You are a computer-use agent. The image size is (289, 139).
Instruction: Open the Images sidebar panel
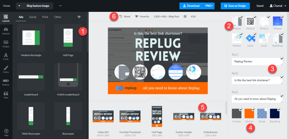6,44
